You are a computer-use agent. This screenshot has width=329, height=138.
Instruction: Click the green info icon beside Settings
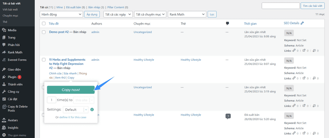[92, 110]
